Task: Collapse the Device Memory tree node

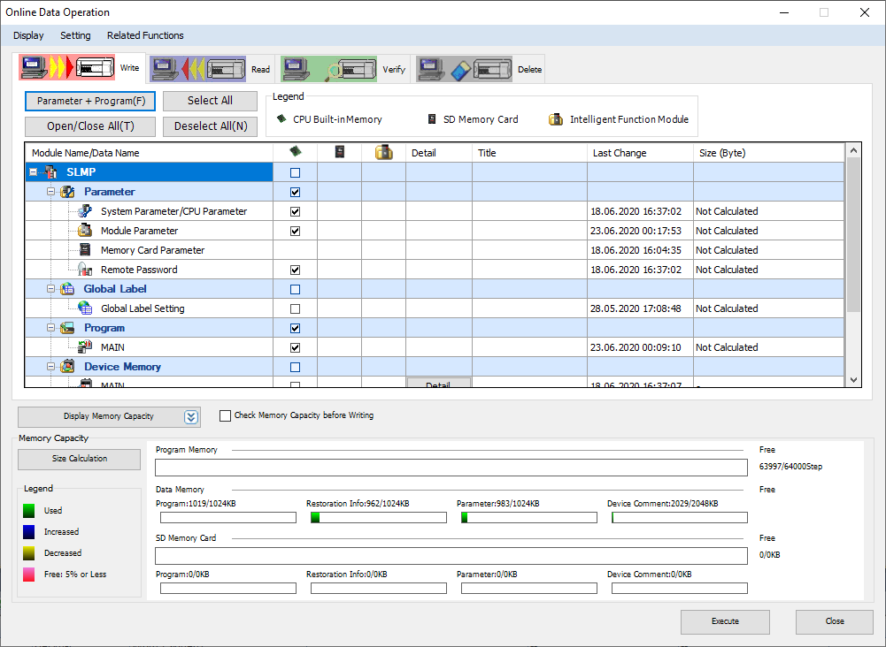Action: tap(50, 367)
